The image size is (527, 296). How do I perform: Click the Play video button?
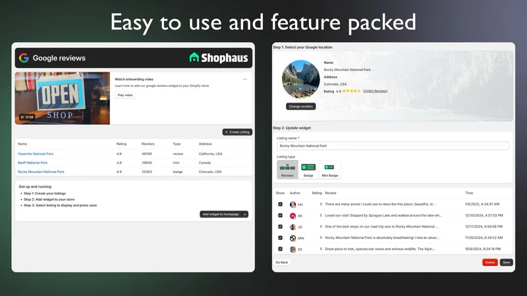click(x=125, y=95)
